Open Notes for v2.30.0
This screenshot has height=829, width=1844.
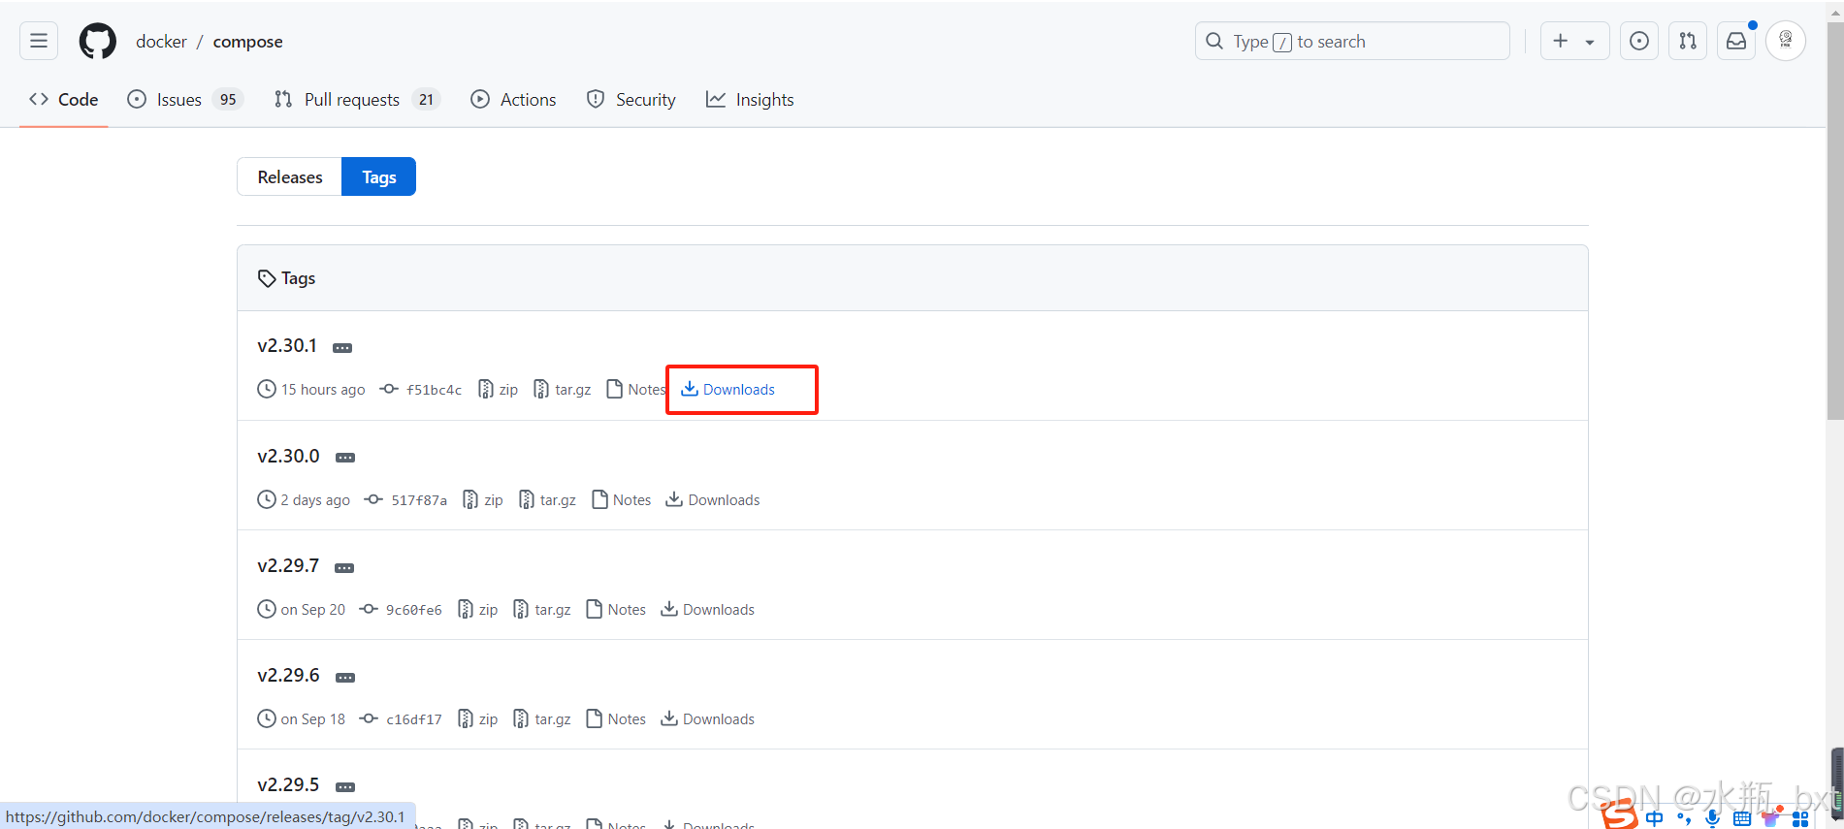pos(622,500)
